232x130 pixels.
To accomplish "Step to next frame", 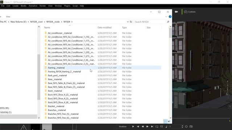I will [x=148, y=126].
